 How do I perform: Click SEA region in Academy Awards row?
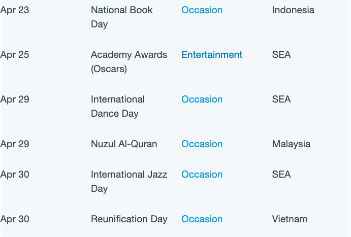point(281,55)
